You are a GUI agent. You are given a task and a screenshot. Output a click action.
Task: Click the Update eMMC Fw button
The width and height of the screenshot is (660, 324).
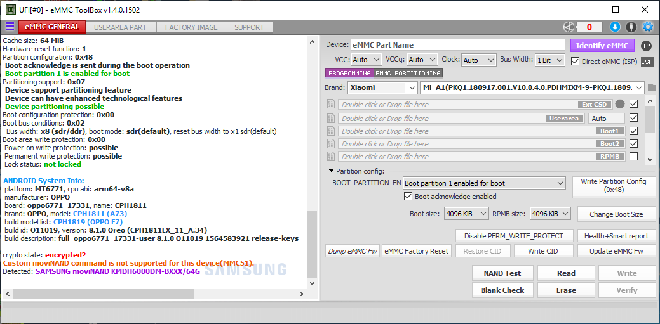[x=616, y=251]
